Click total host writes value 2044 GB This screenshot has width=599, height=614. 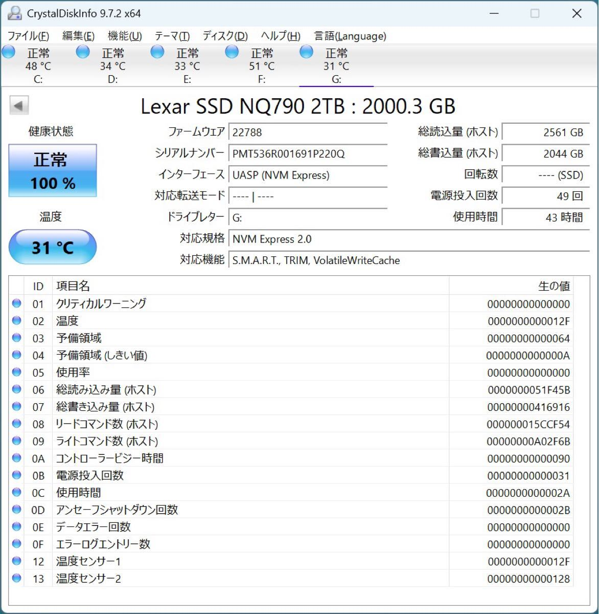[x=546, y=153]
